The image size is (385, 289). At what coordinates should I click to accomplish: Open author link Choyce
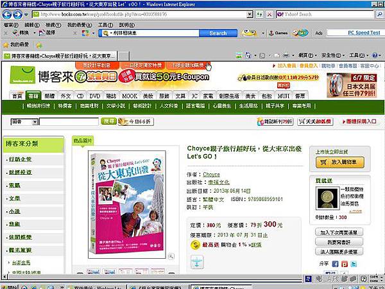(x=211, y=175)
